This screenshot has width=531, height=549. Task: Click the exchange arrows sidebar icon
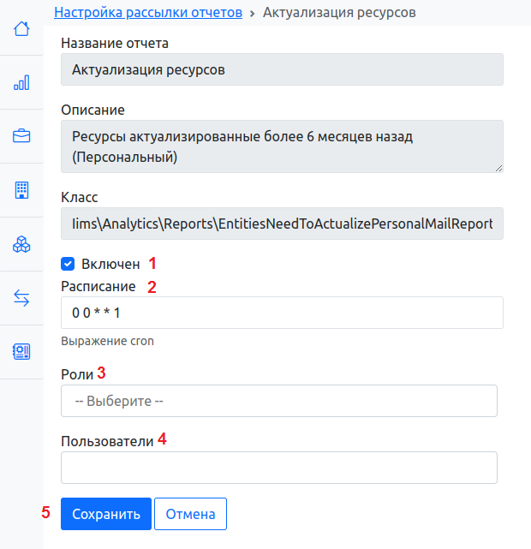pyautogui.click(x=21, y=298)
